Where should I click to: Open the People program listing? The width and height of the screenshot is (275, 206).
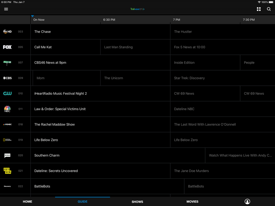click(257, 62)
